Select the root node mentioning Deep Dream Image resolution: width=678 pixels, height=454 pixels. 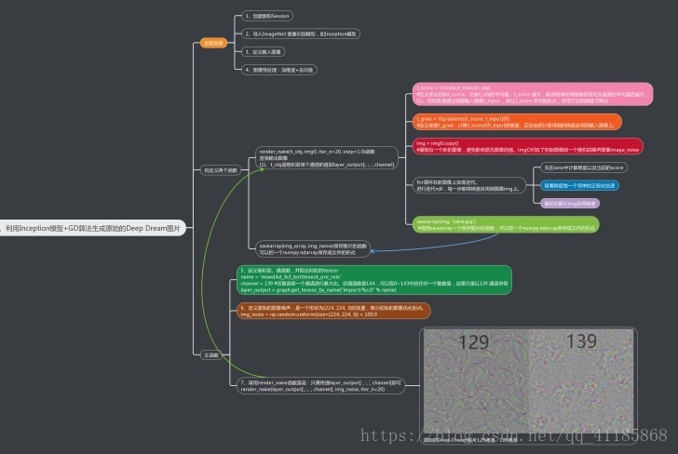(92, 228)
